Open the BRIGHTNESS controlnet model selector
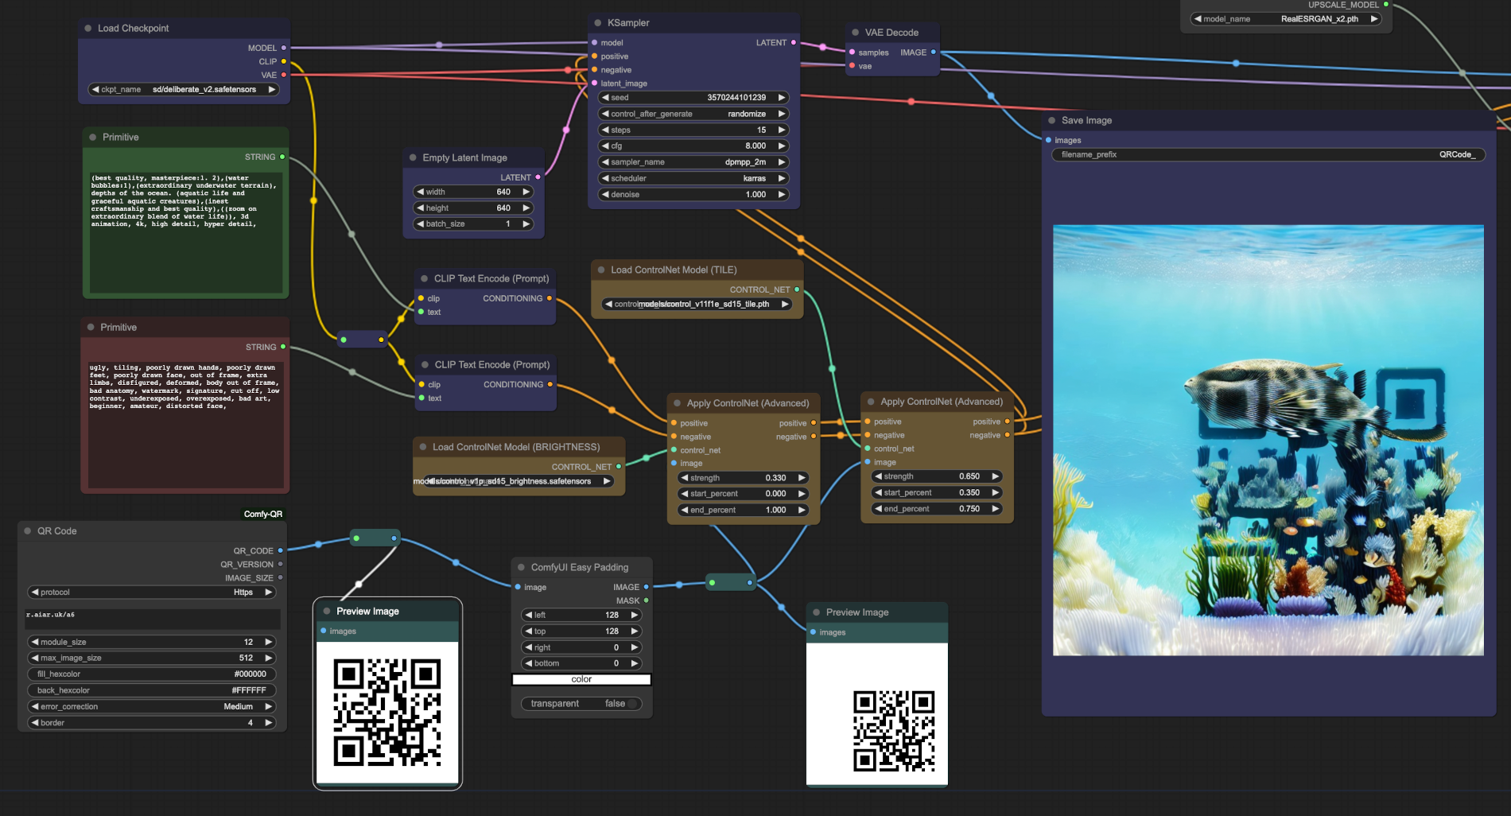The width and height of the screenshot is (1511, 816). tap(517, 481)
